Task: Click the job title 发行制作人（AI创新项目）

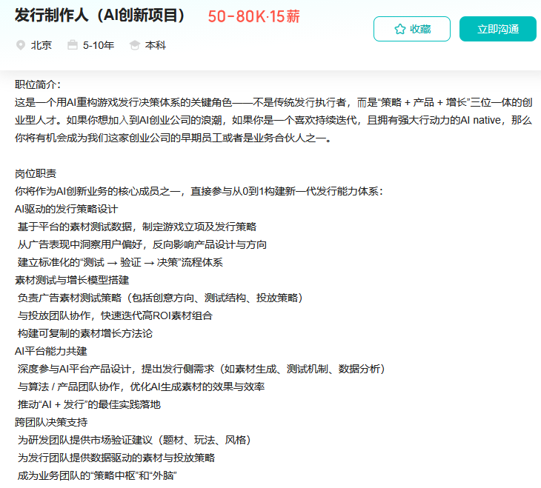Action: click(101, 16)
